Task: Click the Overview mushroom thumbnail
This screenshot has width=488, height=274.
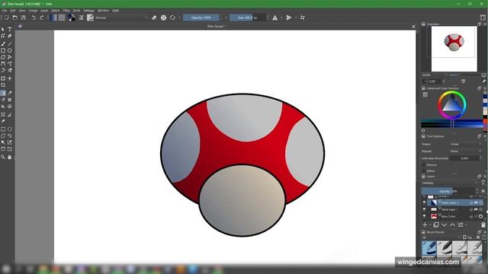Action: point(454,42)
